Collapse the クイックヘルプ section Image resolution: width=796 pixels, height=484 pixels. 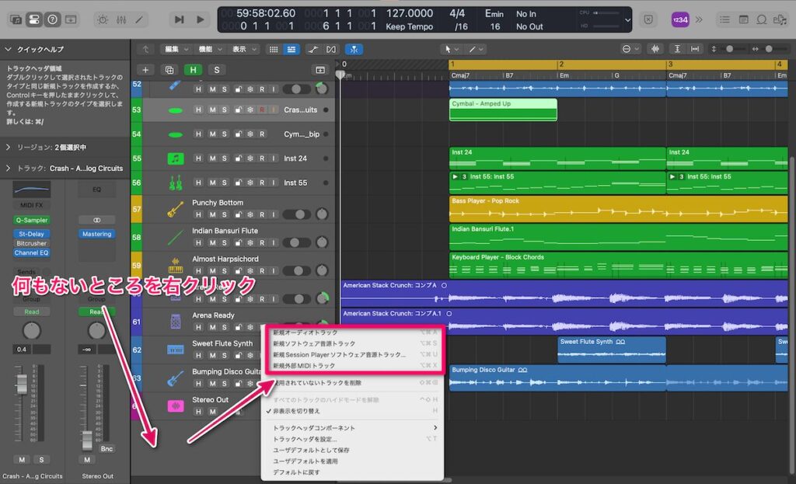click(8, 49)
